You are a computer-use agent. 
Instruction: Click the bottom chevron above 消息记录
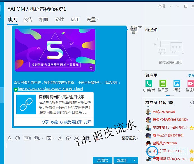[140, 131]
